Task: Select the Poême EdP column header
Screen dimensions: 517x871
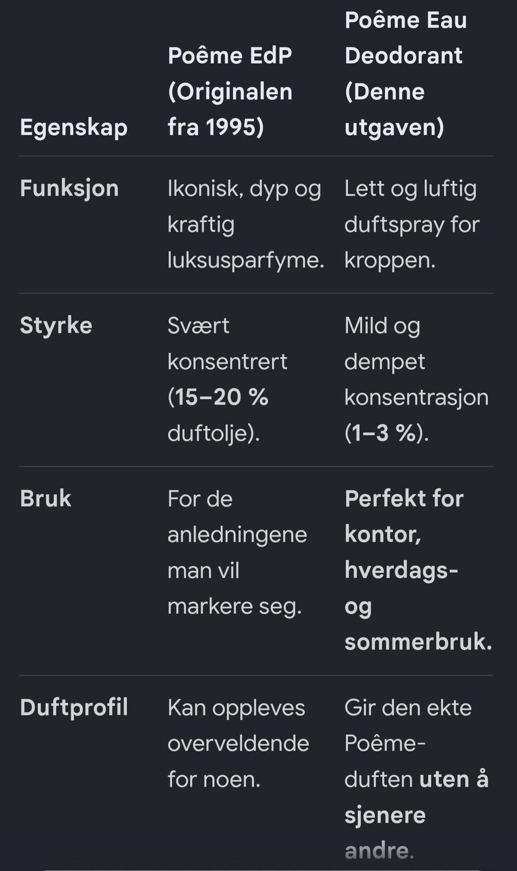Action: pos(230,92)
